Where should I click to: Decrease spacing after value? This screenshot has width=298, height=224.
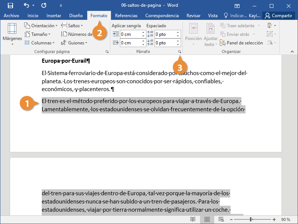pyautogui.click(x=178, y=44)
